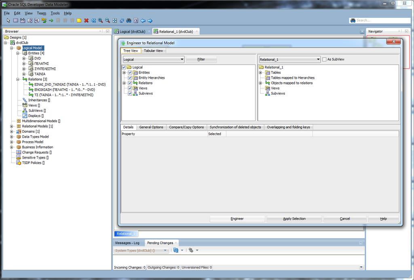Open the Tools menu
Image resolution: width=414 pixels, height=280 pixels.
(x=55, y=13)
